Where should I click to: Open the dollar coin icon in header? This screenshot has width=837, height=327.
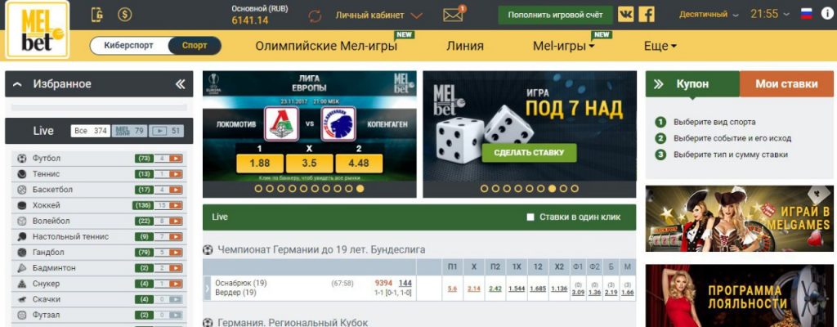pyautogui.click(x=124, y=15)
